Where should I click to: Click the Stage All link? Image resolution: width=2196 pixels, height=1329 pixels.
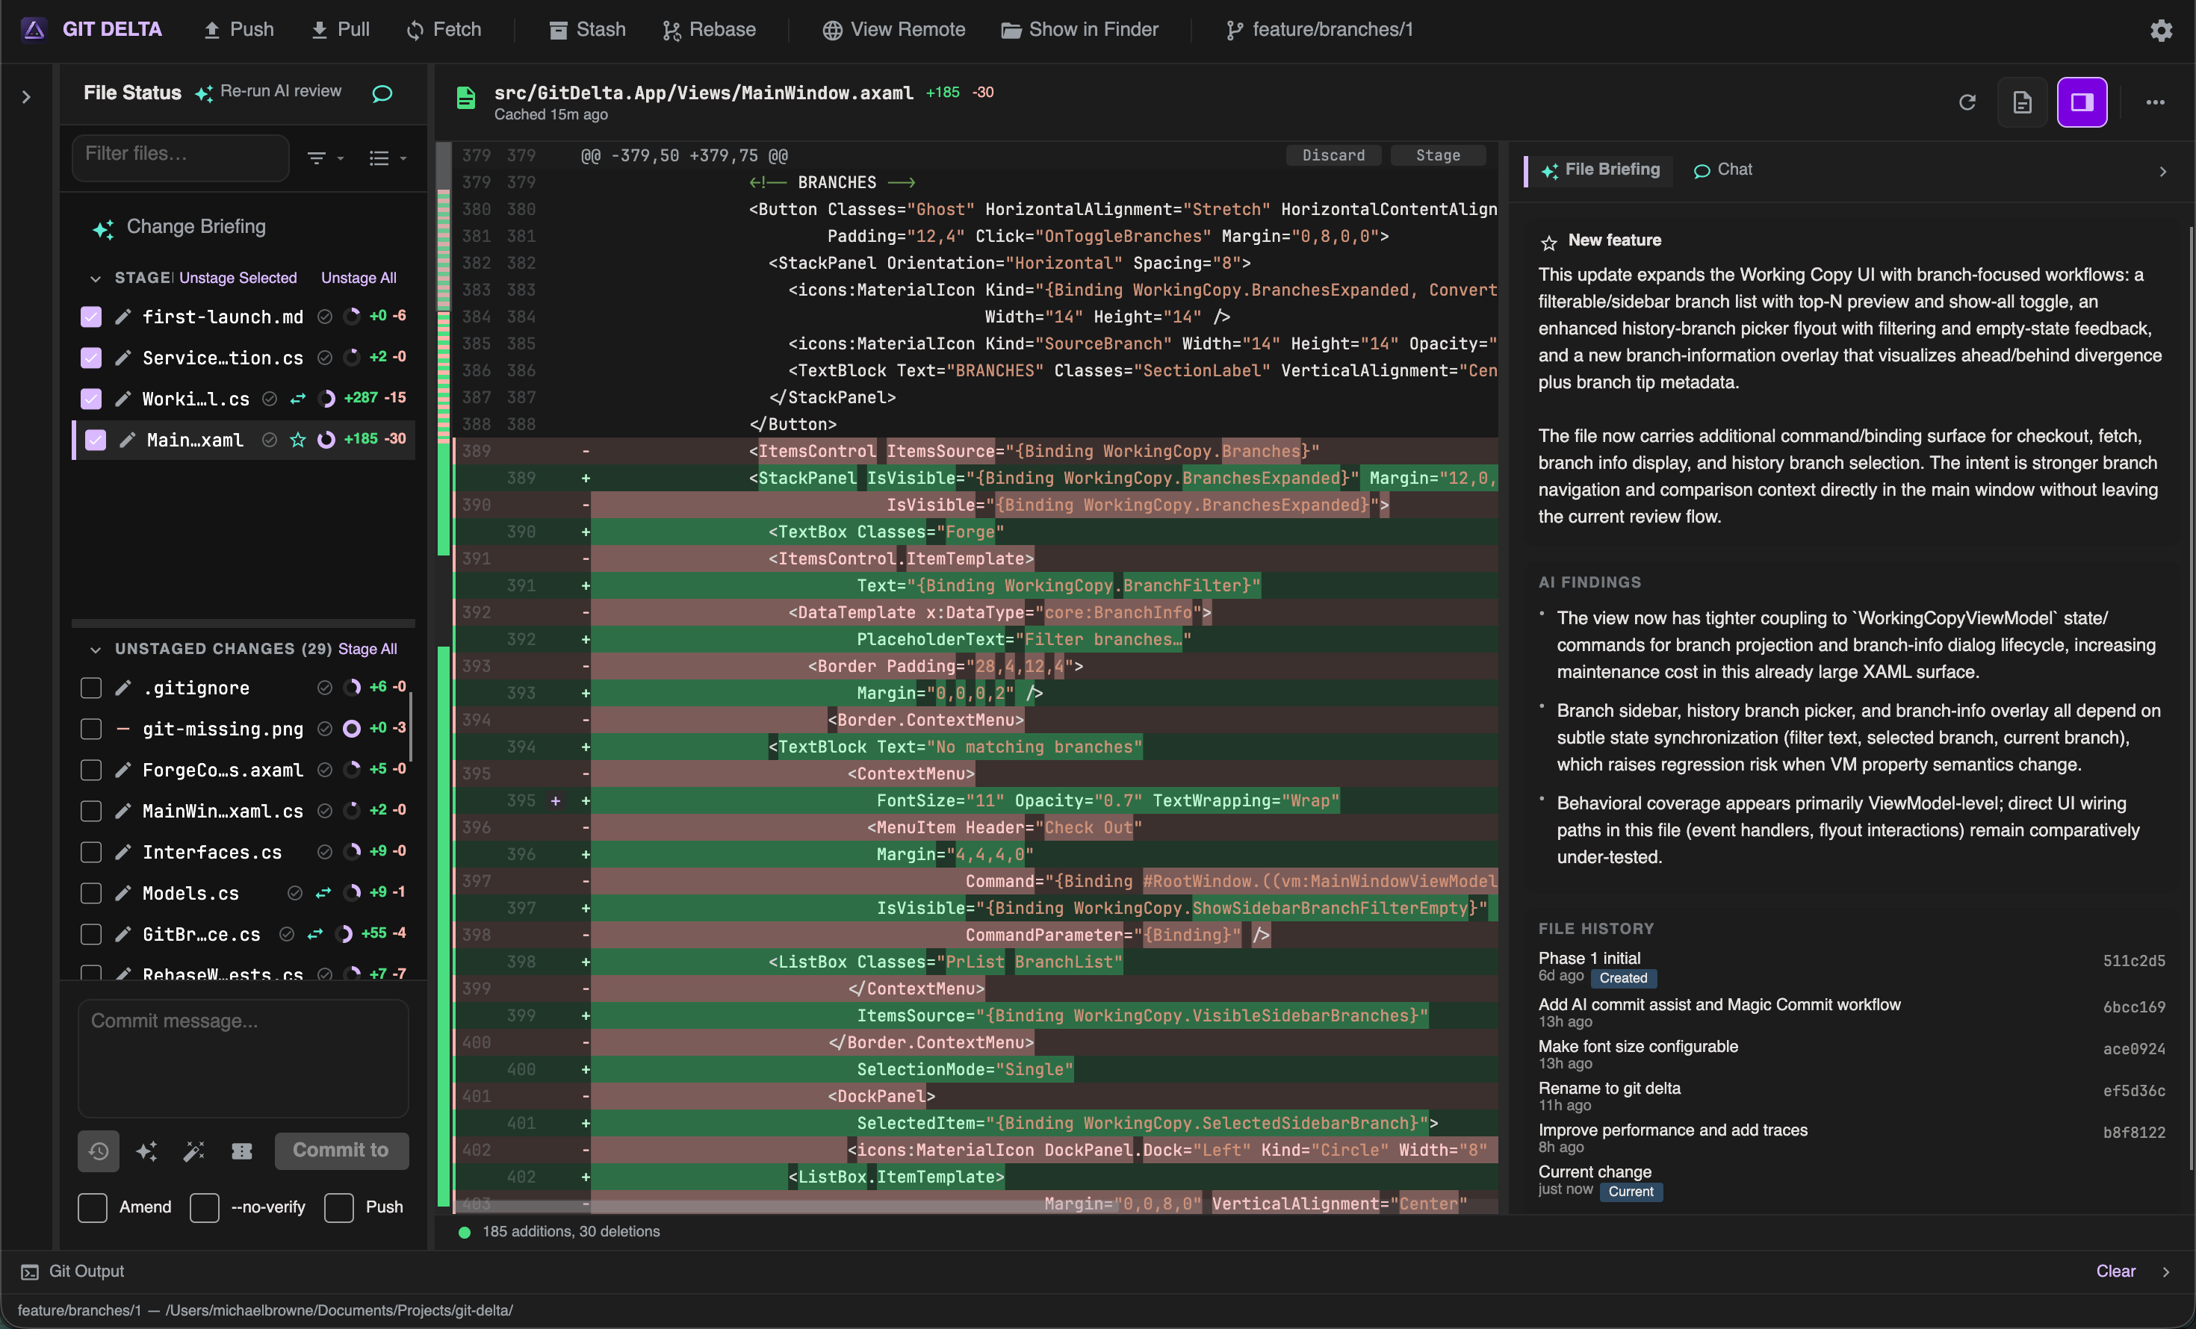click(x=368, y=650)
